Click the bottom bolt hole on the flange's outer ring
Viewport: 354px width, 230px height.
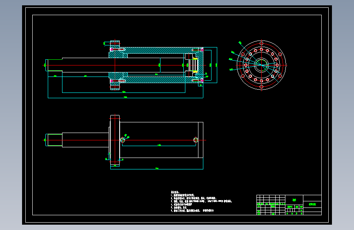(x=261, y=87)
